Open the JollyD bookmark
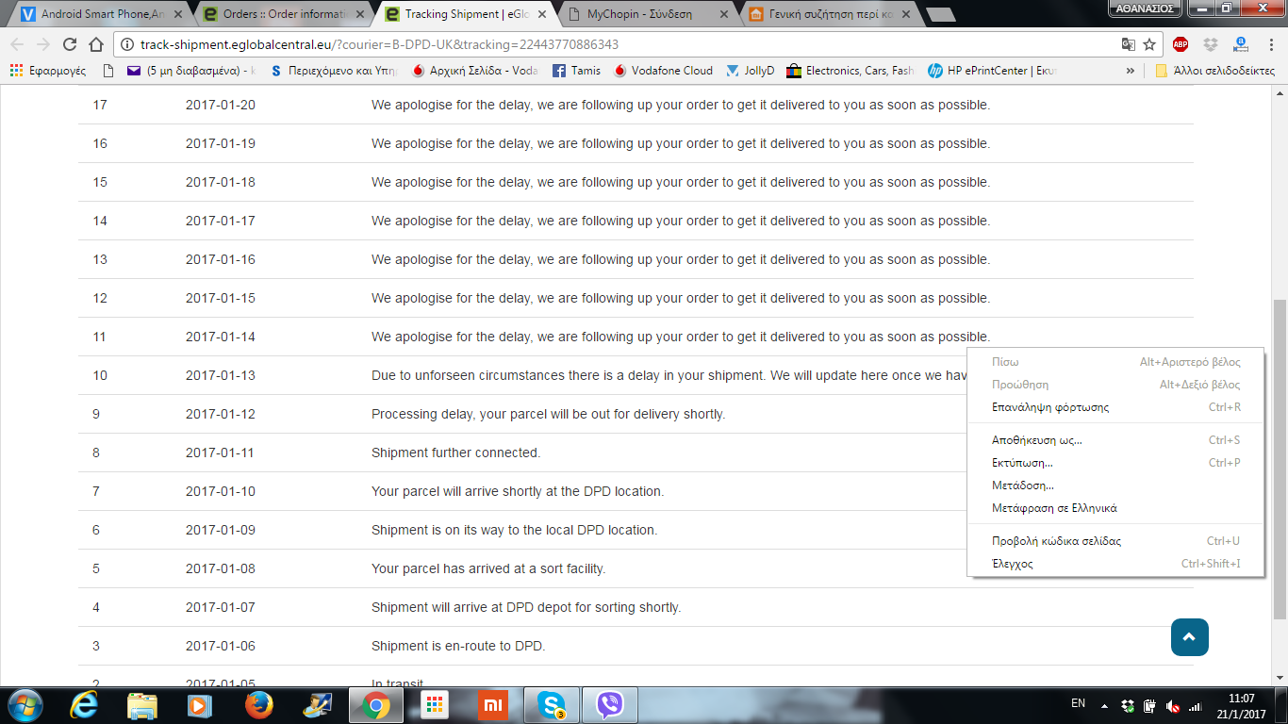Viewport: 1288px width, 724px height. (x=751, y=71)
